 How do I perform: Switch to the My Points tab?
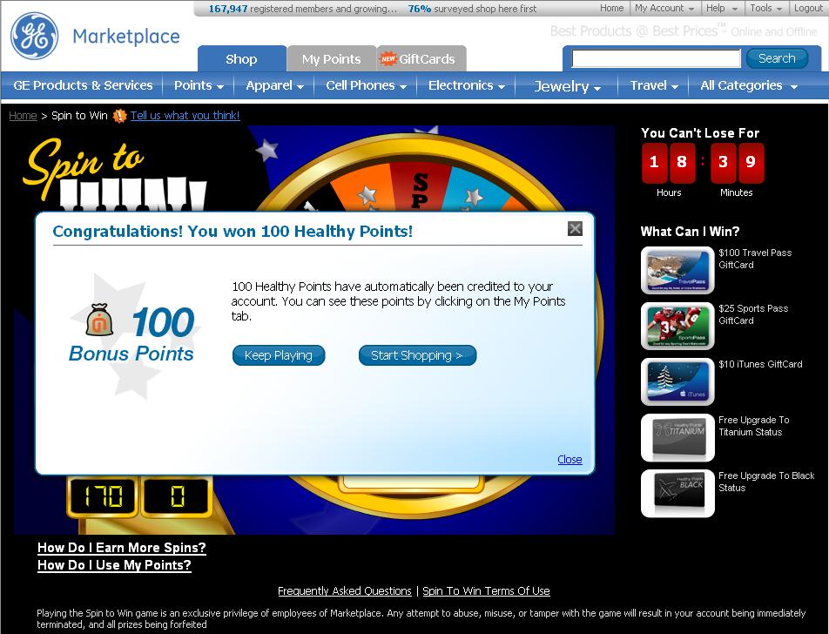coord(332,58)
